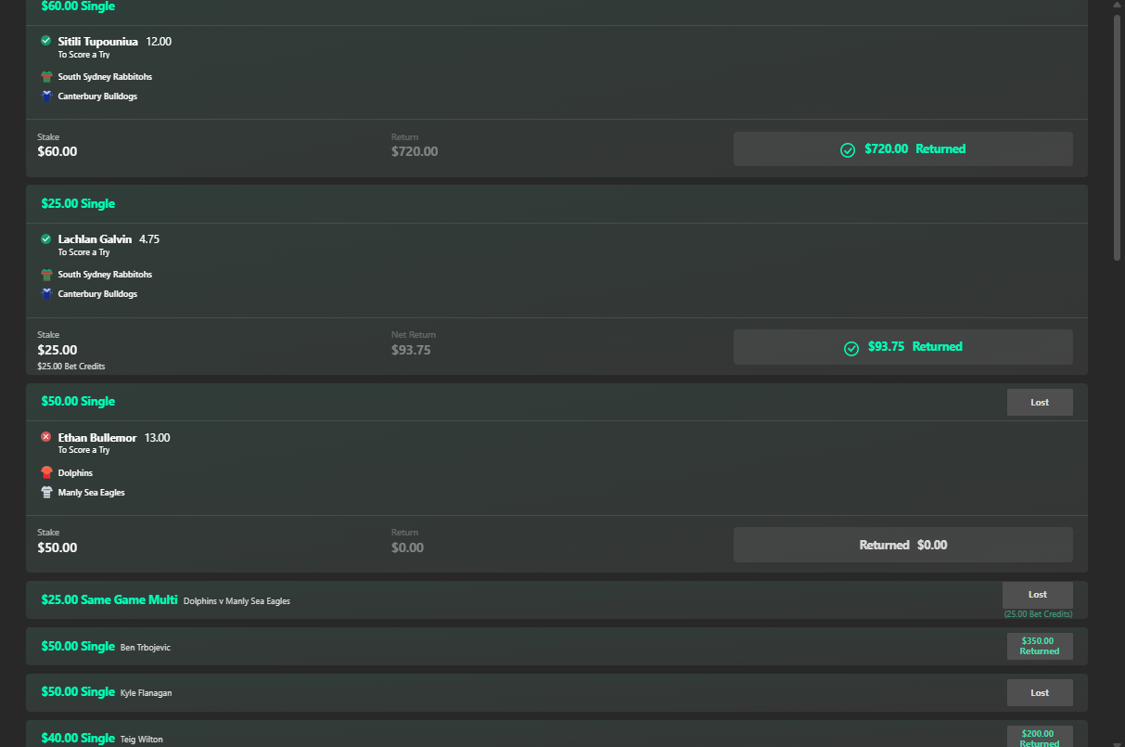This screenshot has height=747, width=1125.
Task: Click the $25.00 stake amount in the Galvin bet
Action: click(58, 350)
